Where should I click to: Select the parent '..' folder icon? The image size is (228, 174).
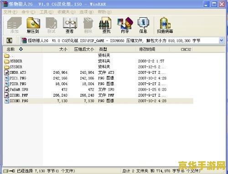7,56
